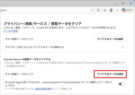Open the Extensions puzzle icon
This screenshot has width=135, height=95.
point(98,10)
